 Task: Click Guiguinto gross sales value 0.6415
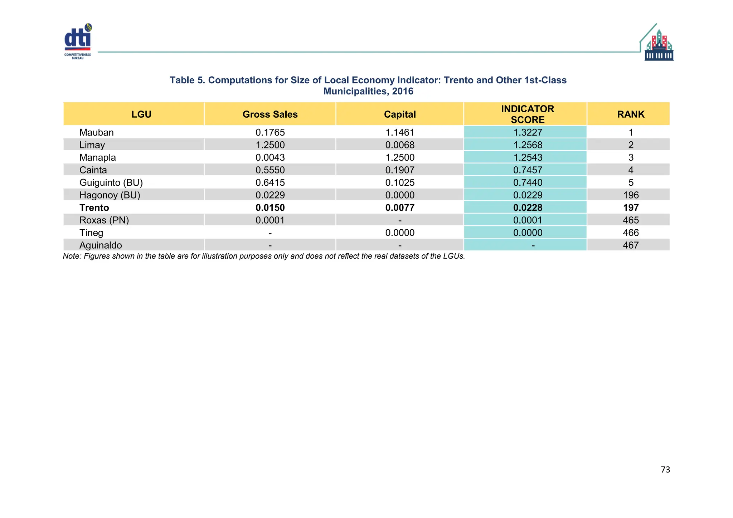click(x=270, y=182)
